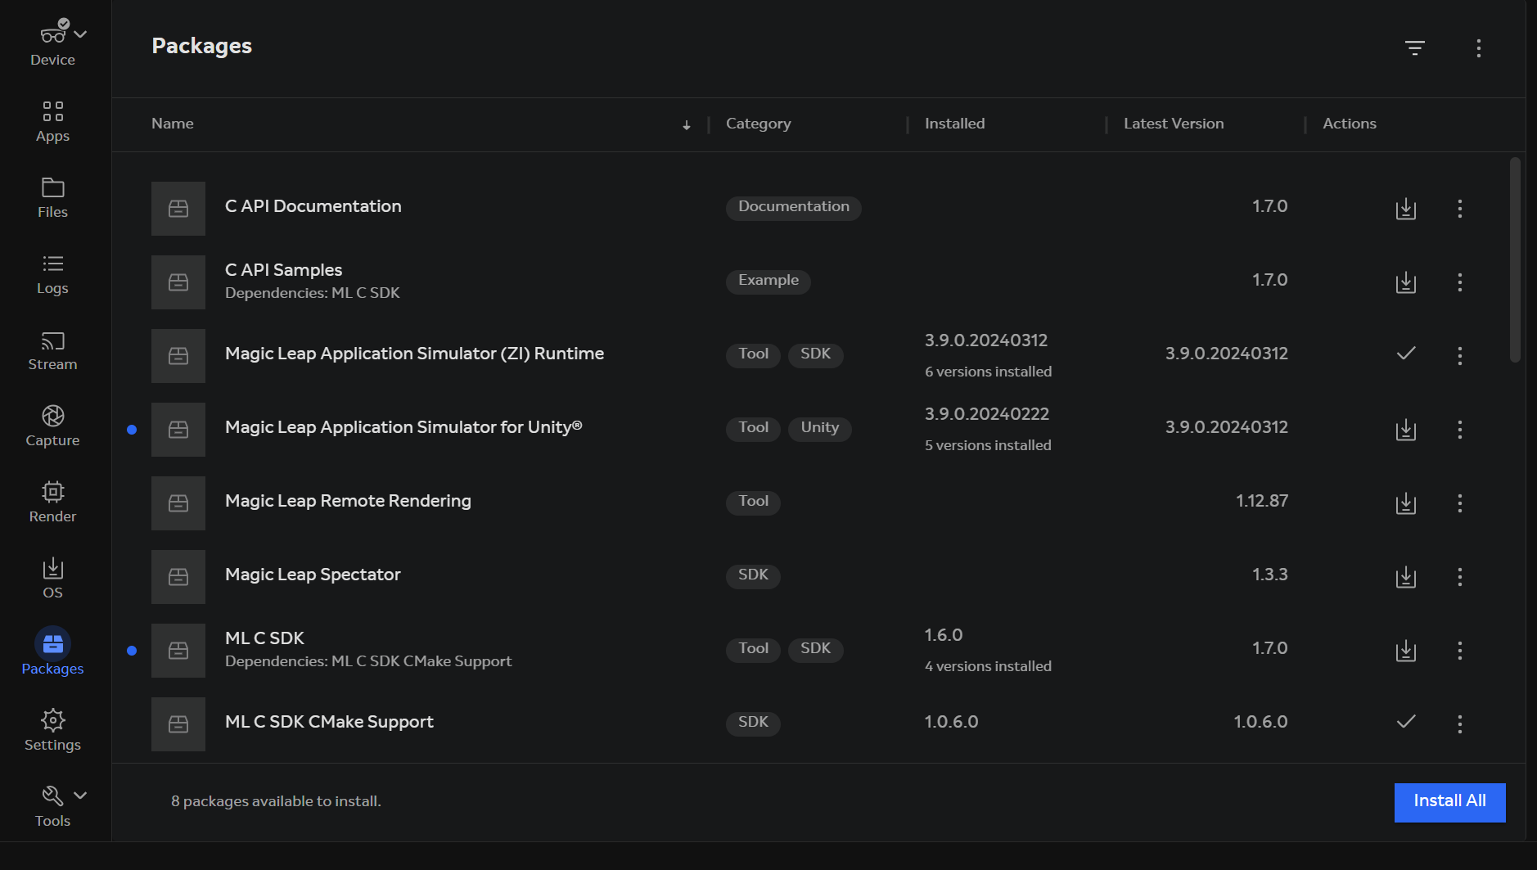Select ML C SDK CMake Support name
Screen dimensions: 1537x870
[x=329, y=722]
